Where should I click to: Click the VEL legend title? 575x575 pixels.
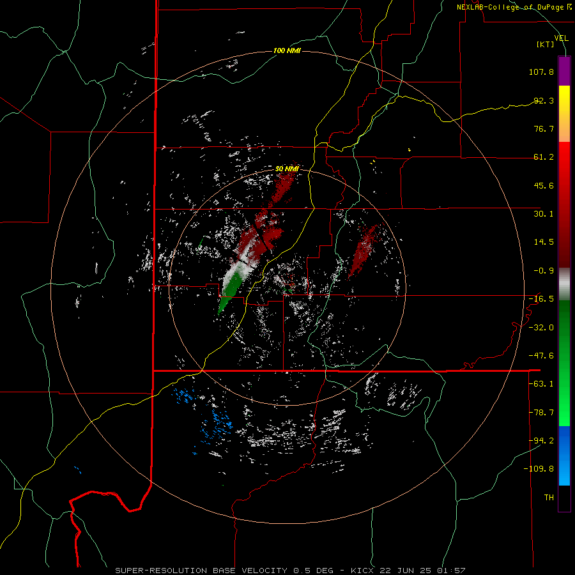tap(561, 38)
